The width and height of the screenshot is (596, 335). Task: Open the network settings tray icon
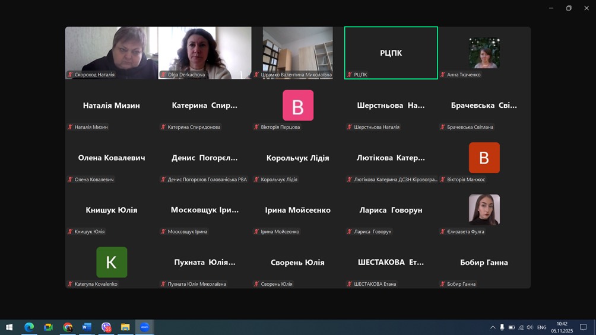[521, 327]
